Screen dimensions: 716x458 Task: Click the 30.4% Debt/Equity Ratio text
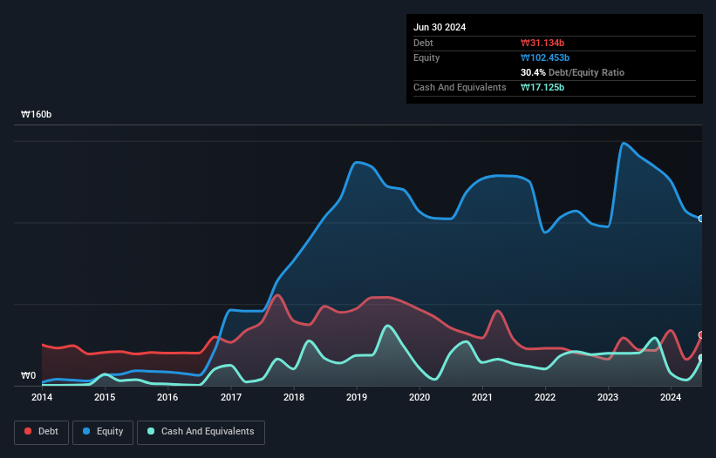pos(572,72)
